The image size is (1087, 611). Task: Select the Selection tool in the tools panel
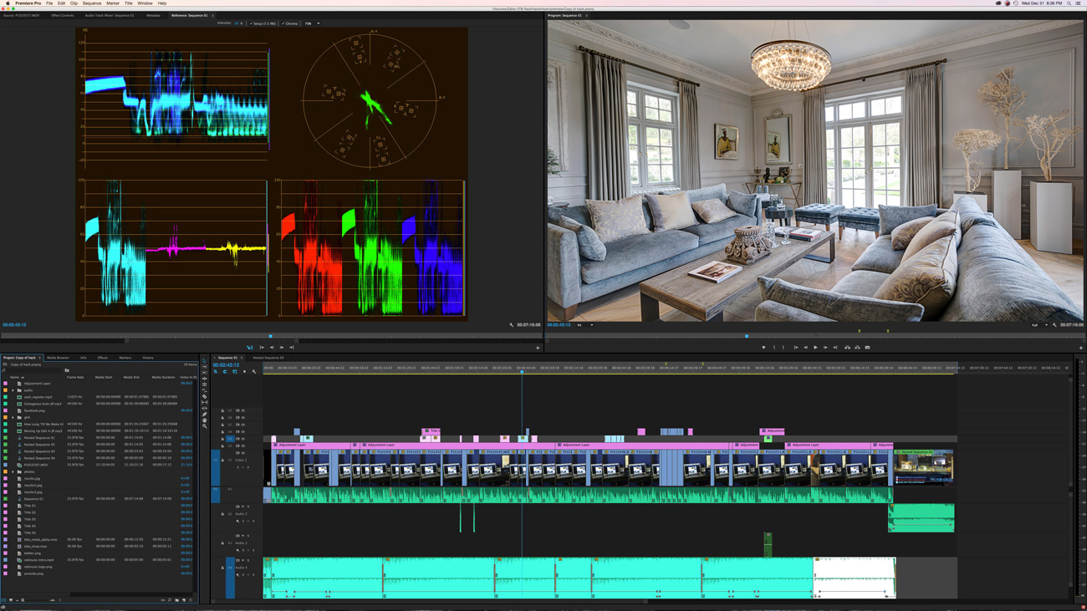pos(204,361)
